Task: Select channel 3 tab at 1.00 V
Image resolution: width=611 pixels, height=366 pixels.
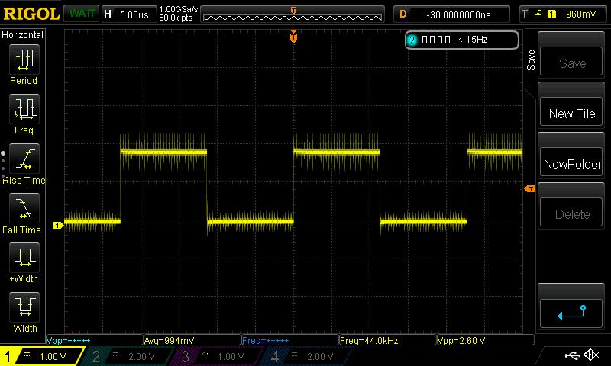Action: tap(217, 356)
